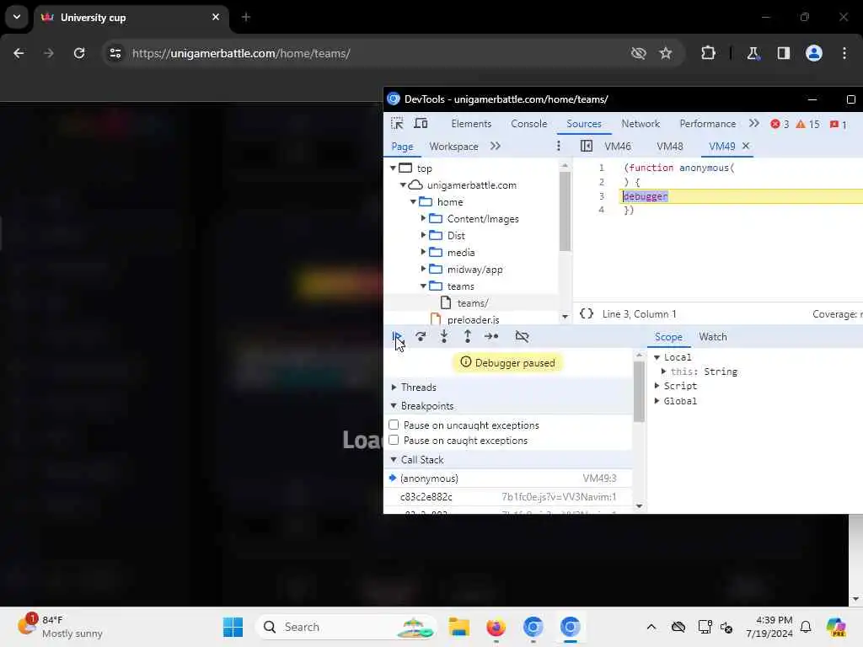Show more DevTools panels chevron
The height and width of the screenshot is (647, 863).
[754, 123]
